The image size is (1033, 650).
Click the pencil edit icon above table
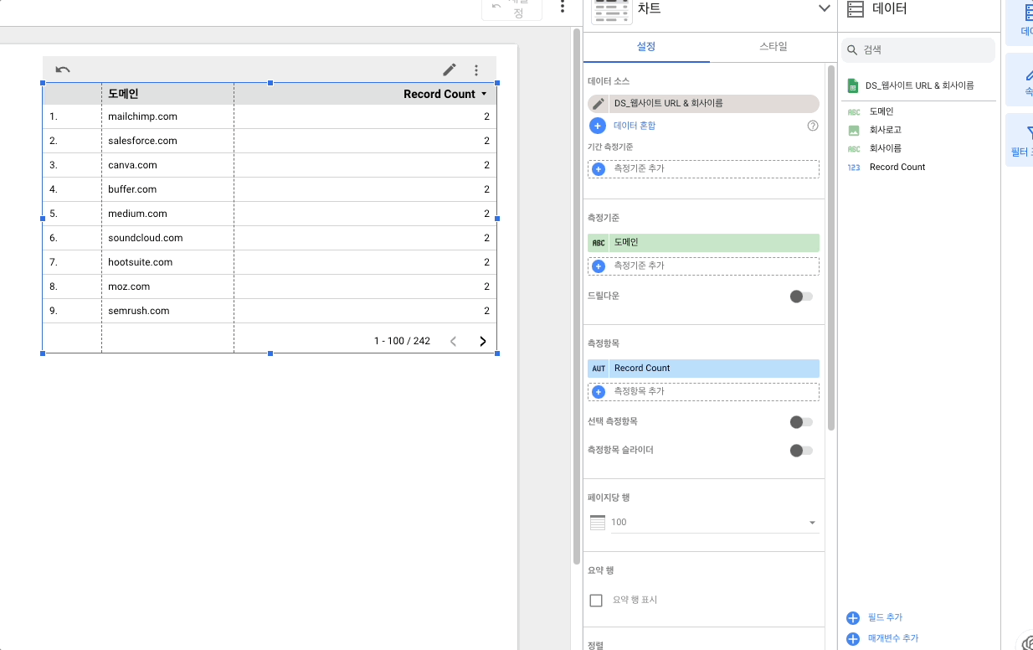tap(450, 70)
